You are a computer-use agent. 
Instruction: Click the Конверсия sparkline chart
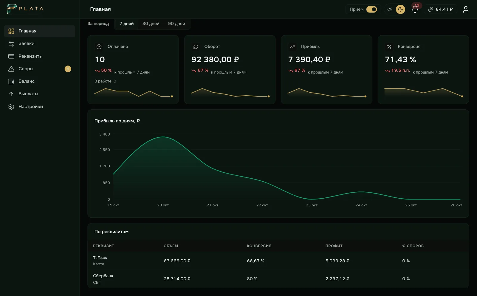[423, 92]
